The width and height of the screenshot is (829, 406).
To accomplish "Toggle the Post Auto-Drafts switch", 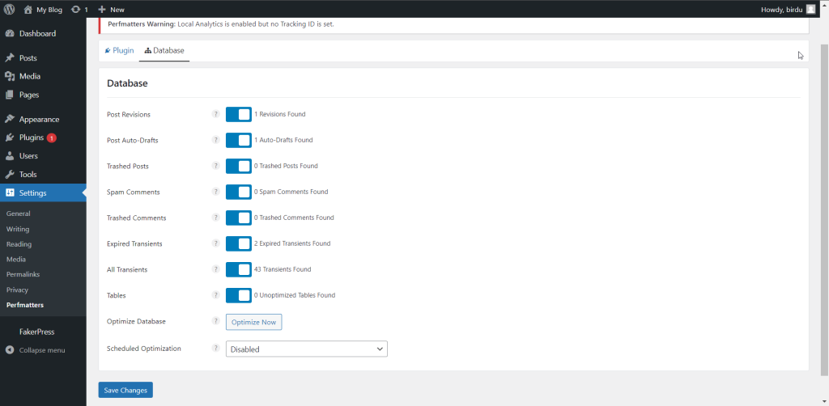I will pos(239,140).
